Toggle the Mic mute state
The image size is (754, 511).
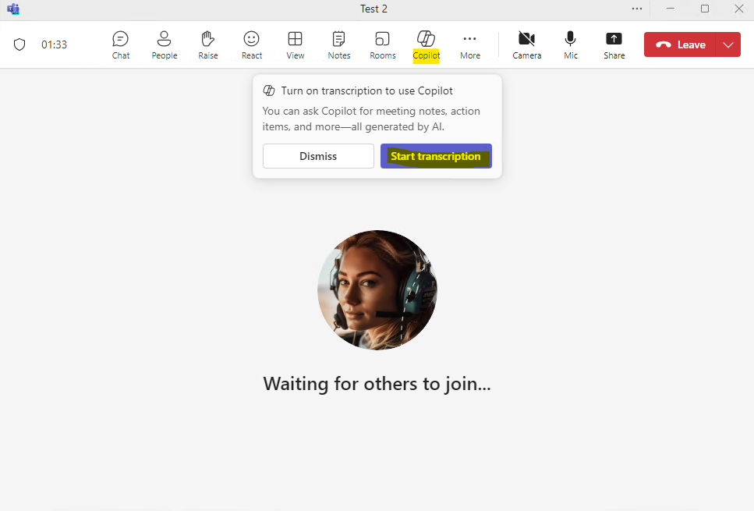tap(570, 45)
